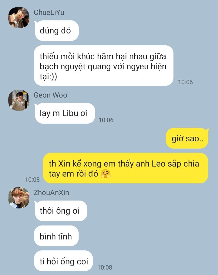
Task: Tap the "bình tĩnh" message bubble
Action: (56, 236)
